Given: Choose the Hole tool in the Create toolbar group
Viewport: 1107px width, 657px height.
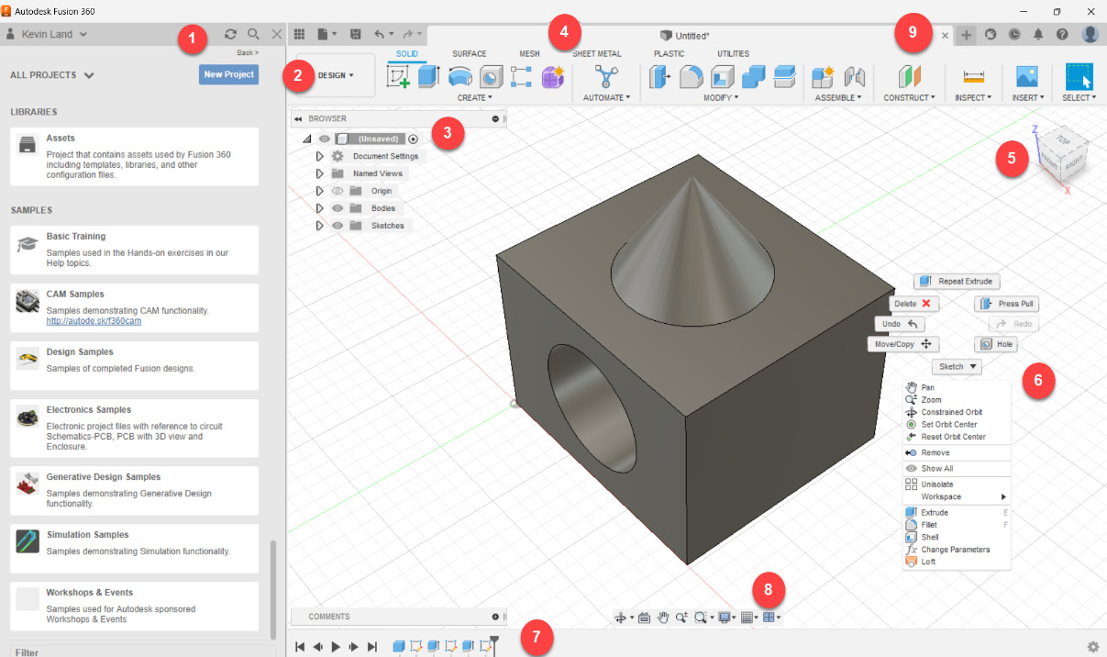Looking at the screenshot, I should click(492, 78).
